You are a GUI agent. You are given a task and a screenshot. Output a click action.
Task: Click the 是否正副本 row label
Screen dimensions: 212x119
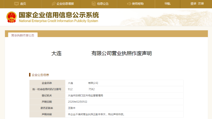pos(47,108)
